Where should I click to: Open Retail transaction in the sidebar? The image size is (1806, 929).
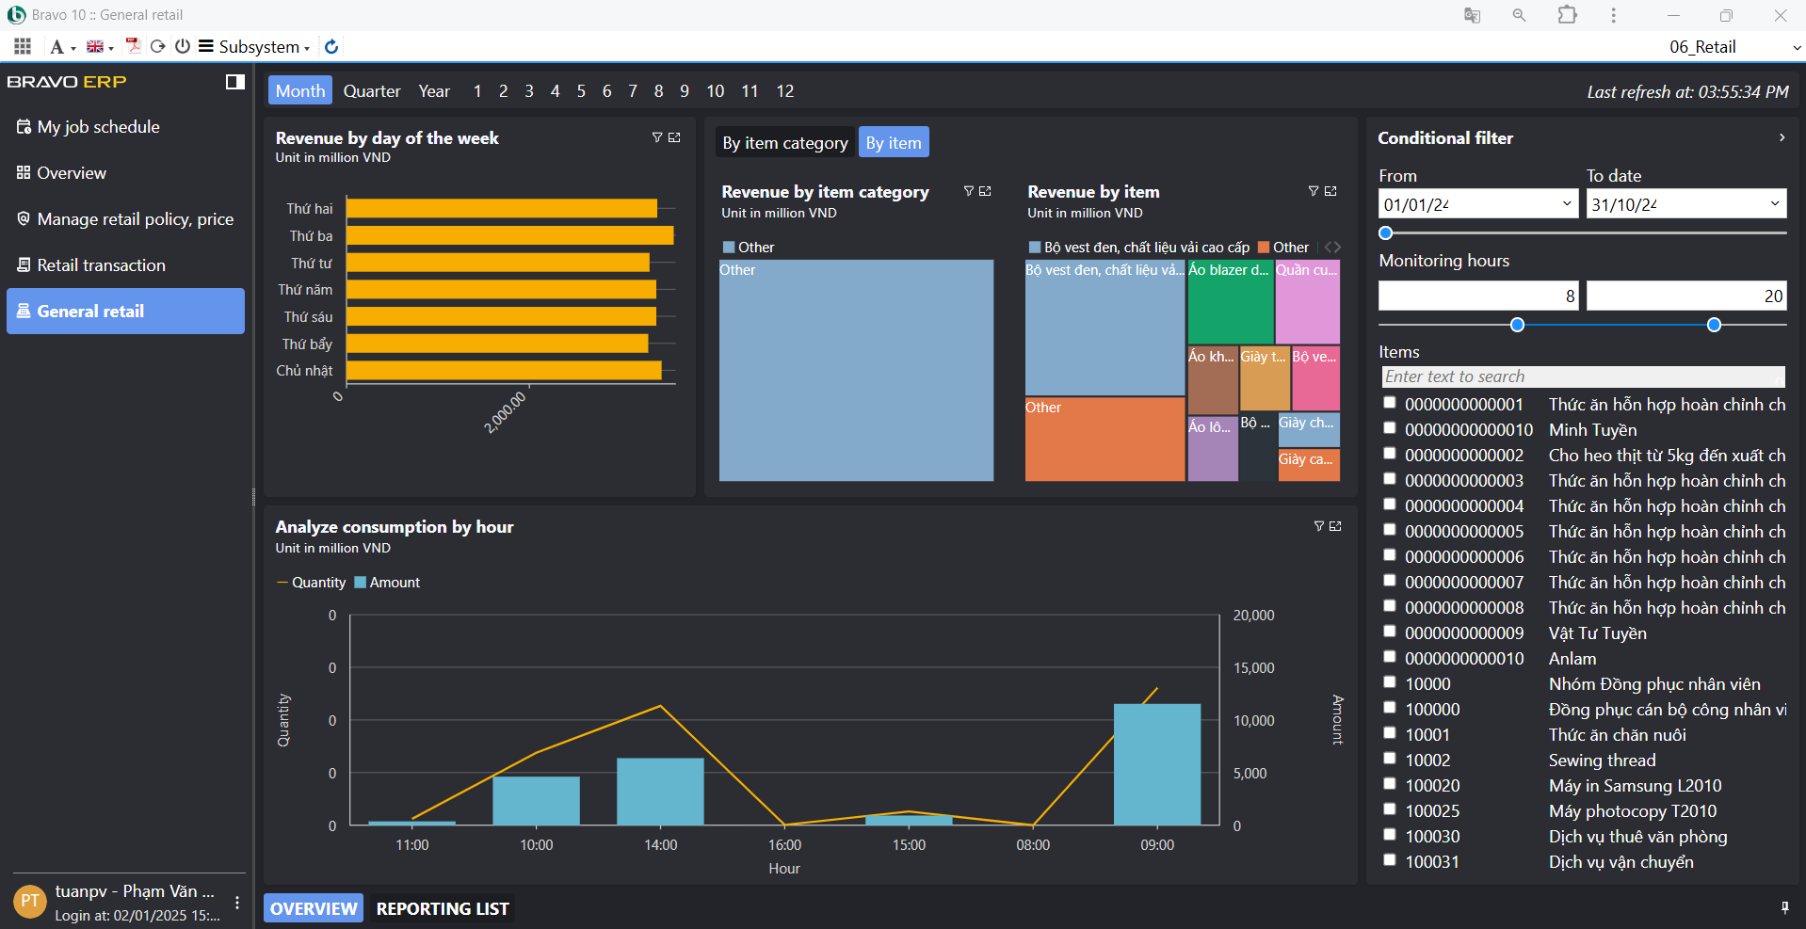pos(101,265)
